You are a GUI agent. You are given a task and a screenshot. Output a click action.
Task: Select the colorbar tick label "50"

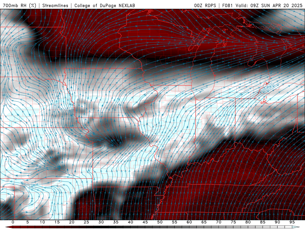pos(160,222)
